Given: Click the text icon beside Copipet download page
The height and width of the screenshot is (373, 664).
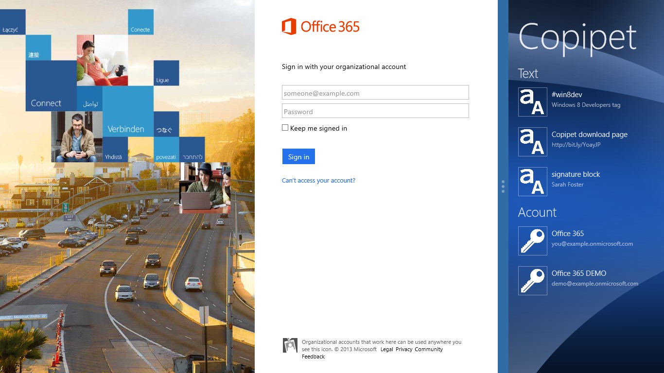Looking at the screenshot, I should pyautogui.click(x=533, y=142).
